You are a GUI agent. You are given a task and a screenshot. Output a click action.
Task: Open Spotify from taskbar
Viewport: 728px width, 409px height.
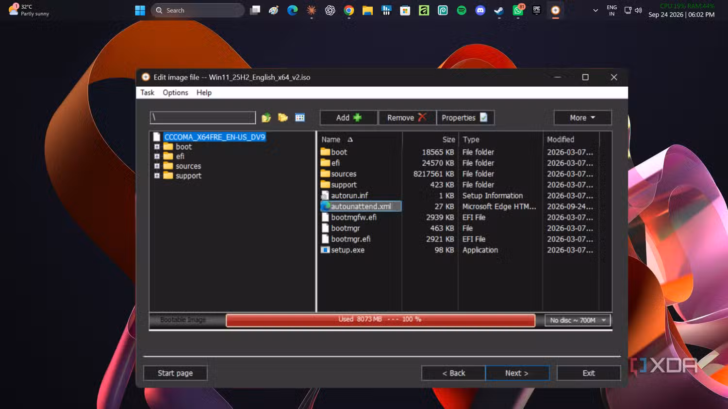coord(462,10)
